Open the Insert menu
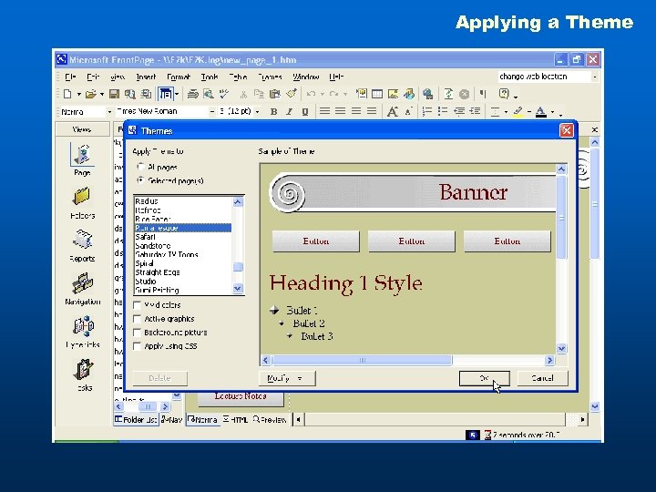Viewport: 656px width, 492px height. pos(146,77)
